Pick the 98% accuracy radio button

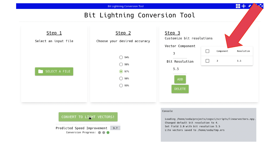(x=121, y=78)
